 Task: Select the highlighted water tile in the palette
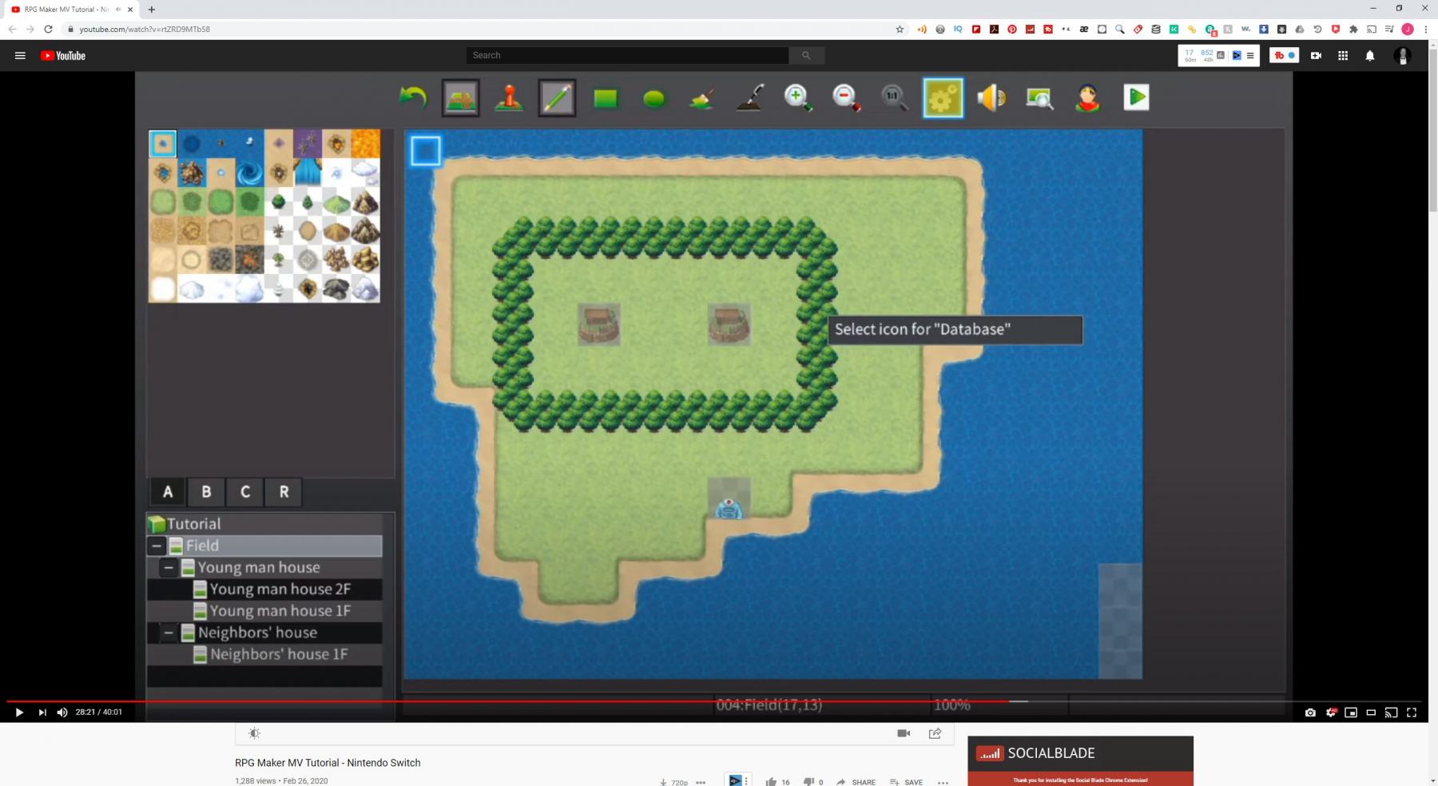[163, 144]
